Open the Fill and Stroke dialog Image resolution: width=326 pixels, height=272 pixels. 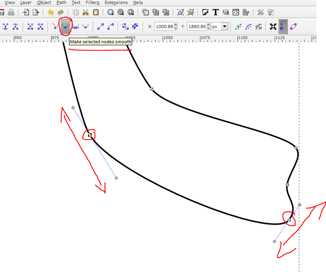205,12
